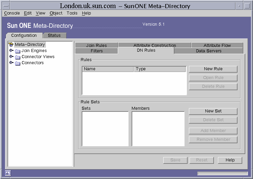Select the Meta-Directory tree item label
This screenshot has height=179, width=253.
[x=30, y=45]
